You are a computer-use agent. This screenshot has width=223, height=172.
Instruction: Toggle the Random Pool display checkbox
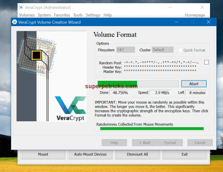click(206, 62)
